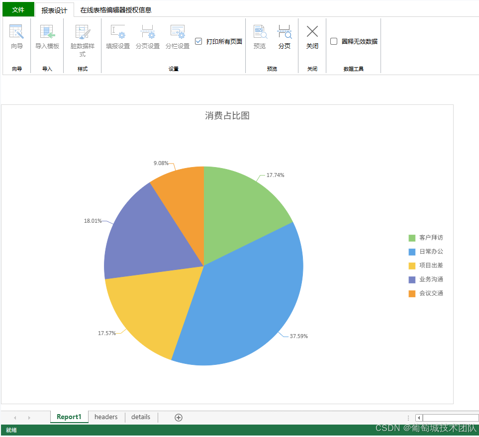
Task: Add a new sheet with plus icon
Action: tap(179, 418)
